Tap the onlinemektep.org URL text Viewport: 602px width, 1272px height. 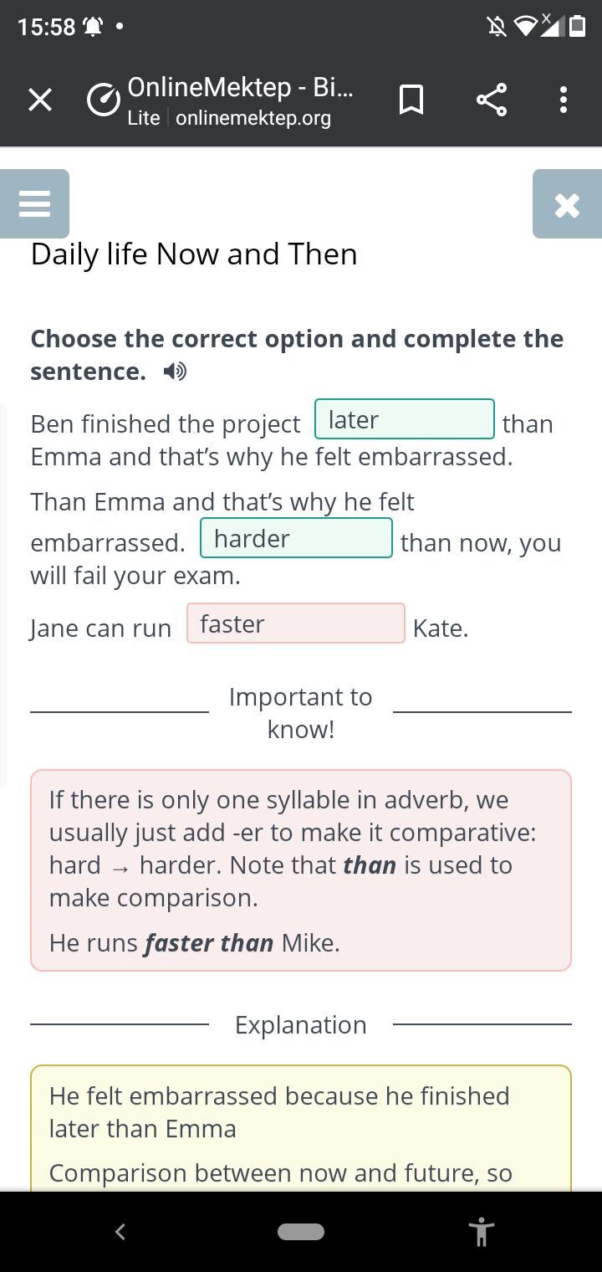253,118
